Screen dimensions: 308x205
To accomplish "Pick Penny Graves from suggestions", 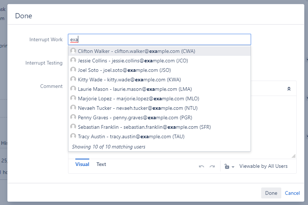I will [x=159, y=117].
